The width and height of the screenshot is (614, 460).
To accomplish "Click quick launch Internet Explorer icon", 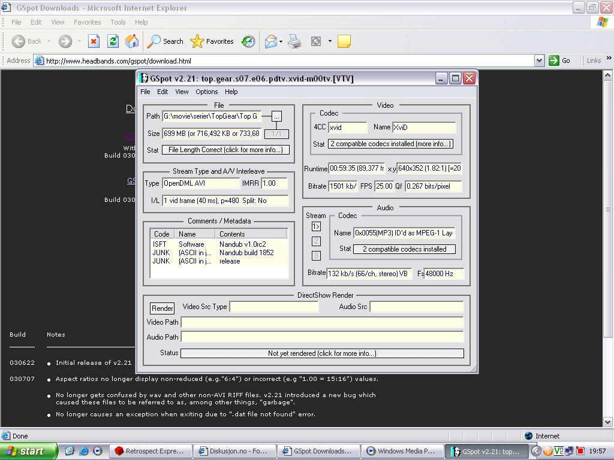I will (84, 451).
